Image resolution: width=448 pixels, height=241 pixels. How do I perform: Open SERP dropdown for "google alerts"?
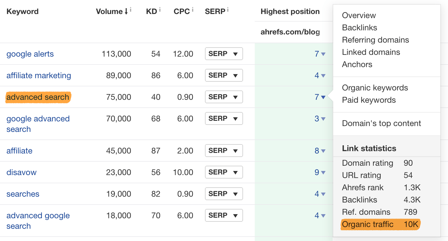pos(224,54)
